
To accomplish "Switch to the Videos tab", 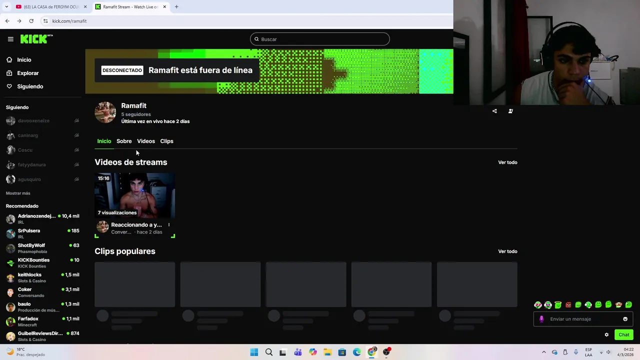I will pos(146,141).
